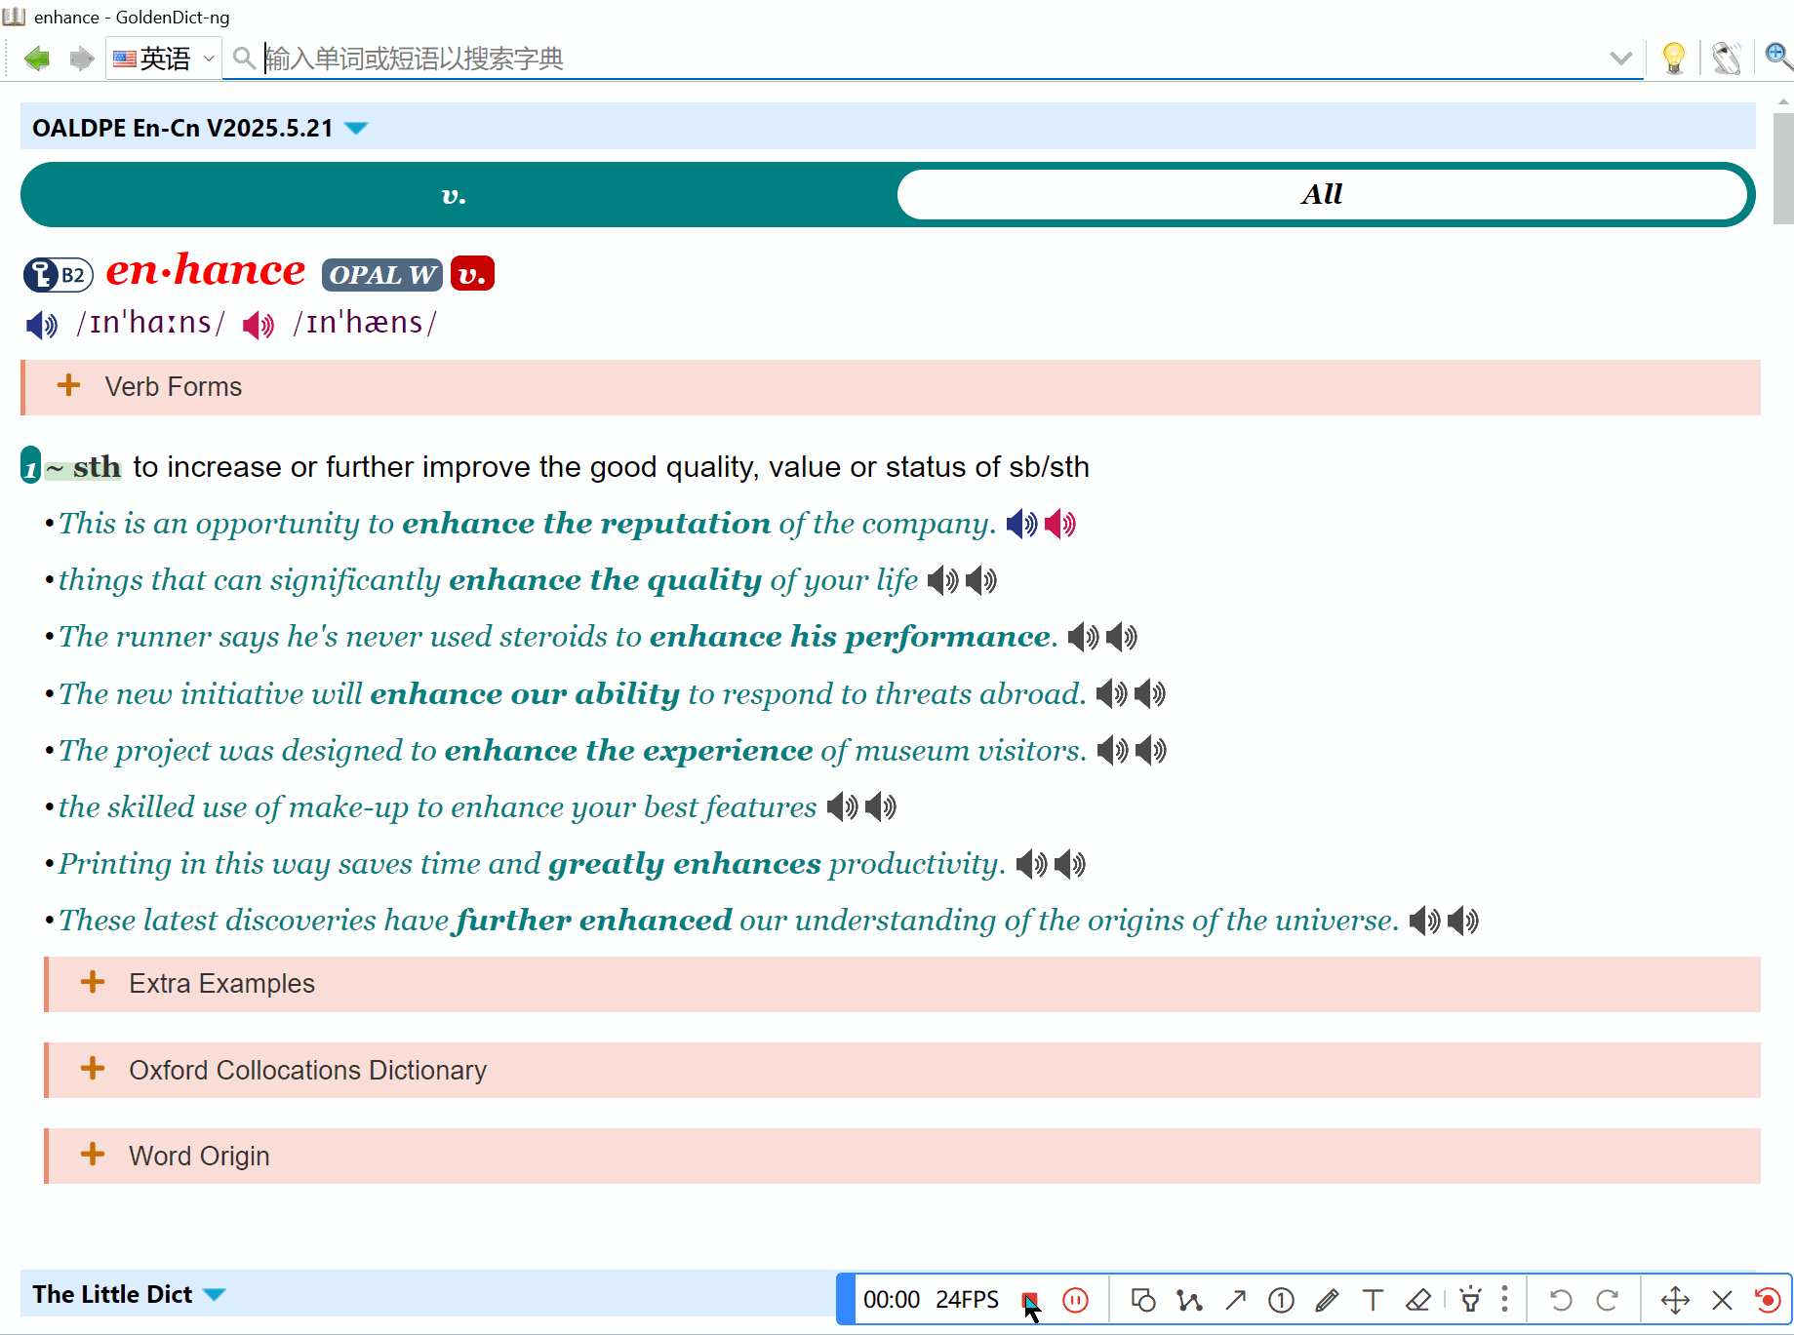
Task: Pause the screen recording
Action: [1075, 1300]
